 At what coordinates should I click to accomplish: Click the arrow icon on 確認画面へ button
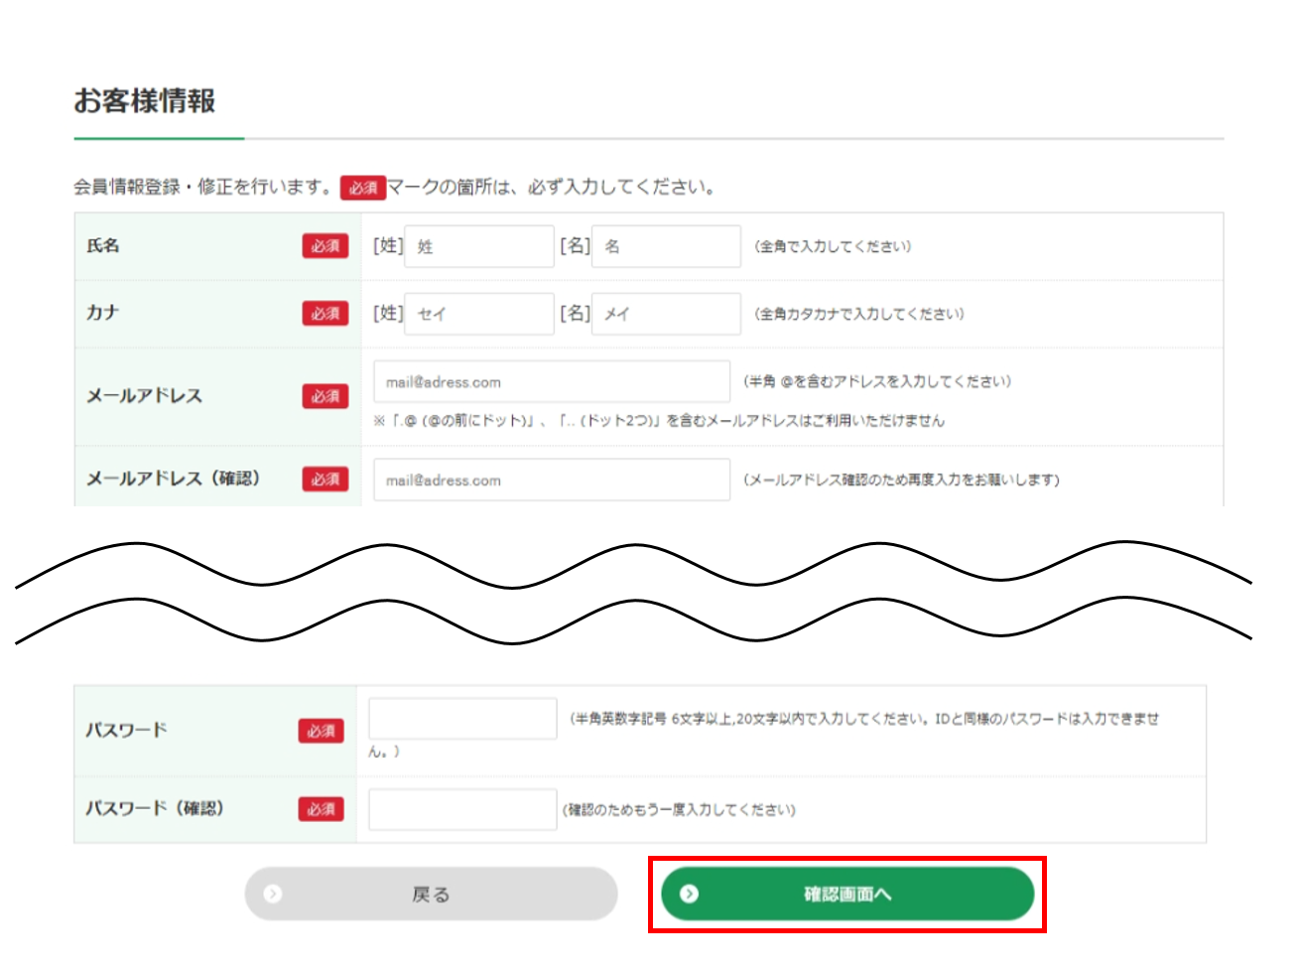[x=689, y=895]
